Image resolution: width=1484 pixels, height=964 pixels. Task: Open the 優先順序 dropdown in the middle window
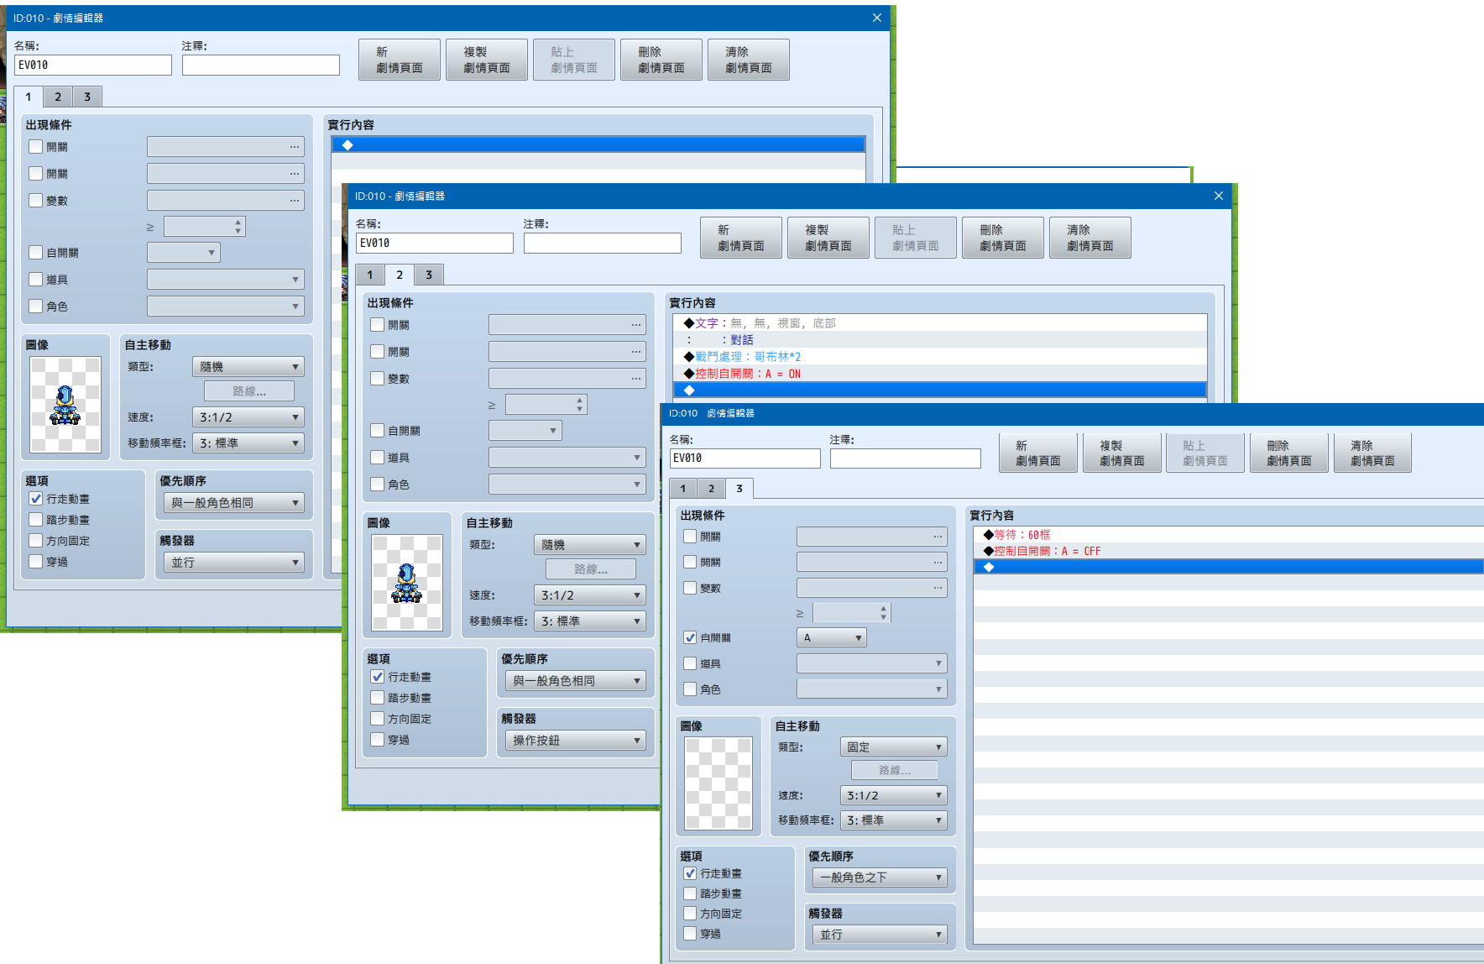coord(575,681)
